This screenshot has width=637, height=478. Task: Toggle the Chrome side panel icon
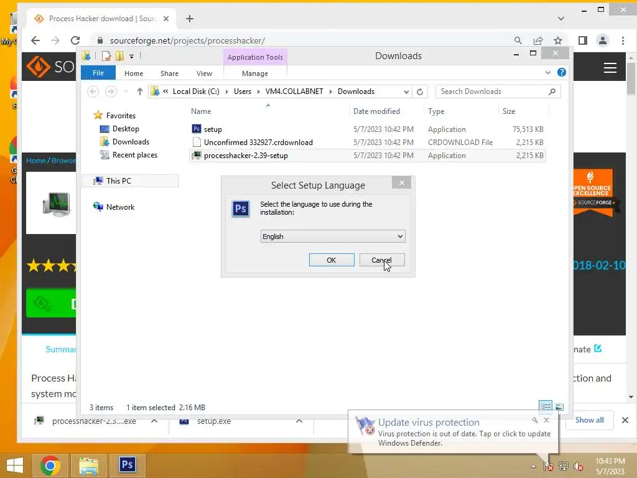582,40
